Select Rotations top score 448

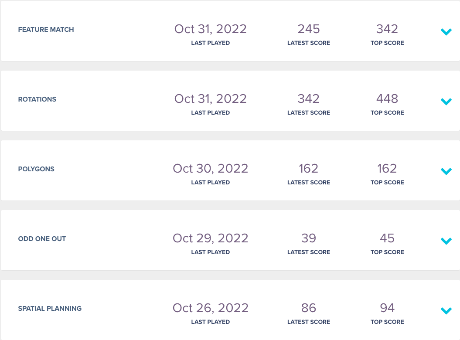(387, 99)
